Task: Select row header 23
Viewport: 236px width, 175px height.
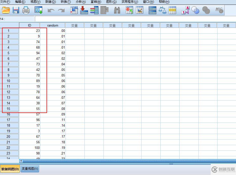Action: click(x=9, y=153)
